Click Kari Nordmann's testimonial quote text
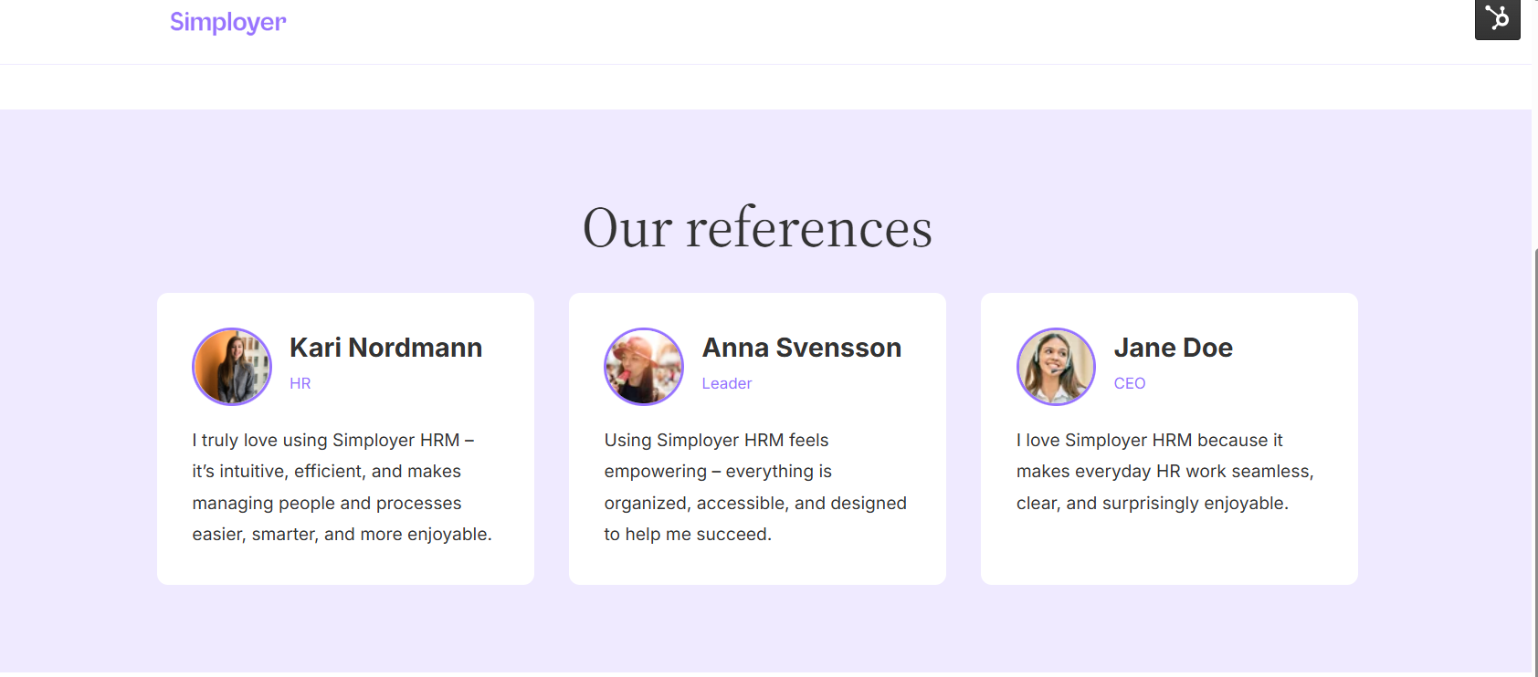 click(x=342, y=487)
